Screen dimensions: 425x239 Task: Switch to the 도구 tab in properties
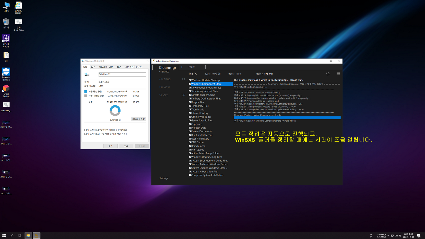point(93,67)
